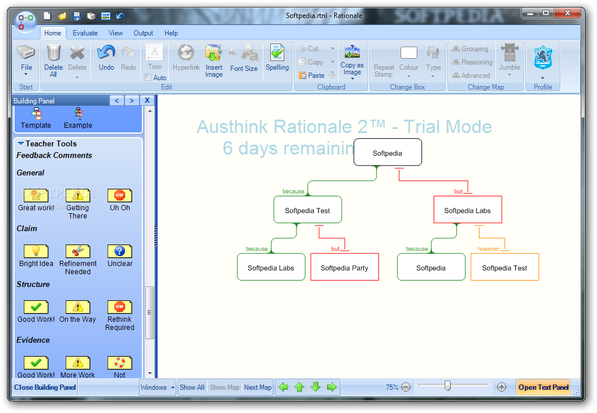Switch to the Evaluate tab
The image size is (597, 413).
tap(85, 33)
